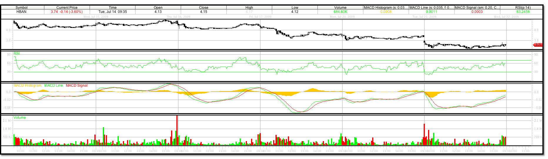
Task: Click the tallest red volume spike bar
Action: click(177, 129)
